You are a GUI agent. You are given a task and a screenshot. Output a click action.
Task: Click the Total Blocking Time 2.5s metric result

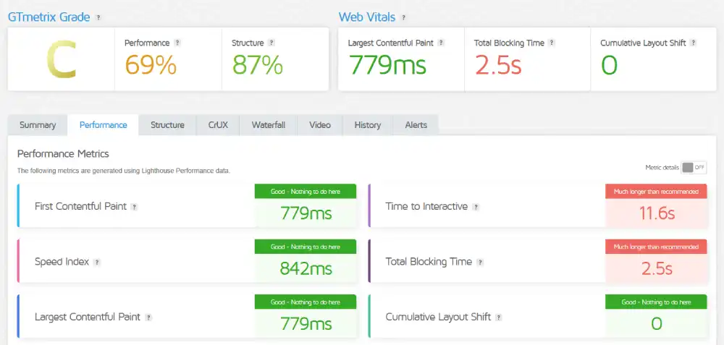tap(657, 269)
